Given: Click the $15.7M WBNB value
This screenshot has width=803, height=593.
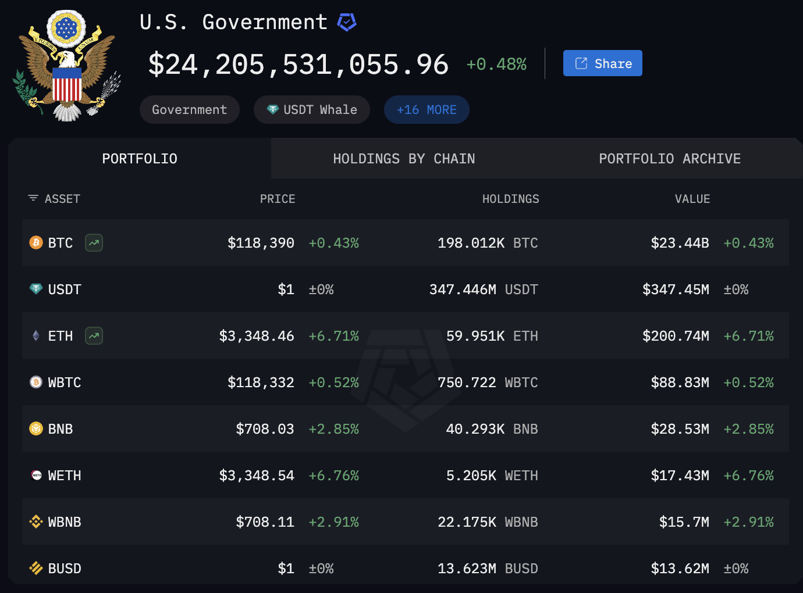Looking at the screenshot, I should tap(684, 522).
